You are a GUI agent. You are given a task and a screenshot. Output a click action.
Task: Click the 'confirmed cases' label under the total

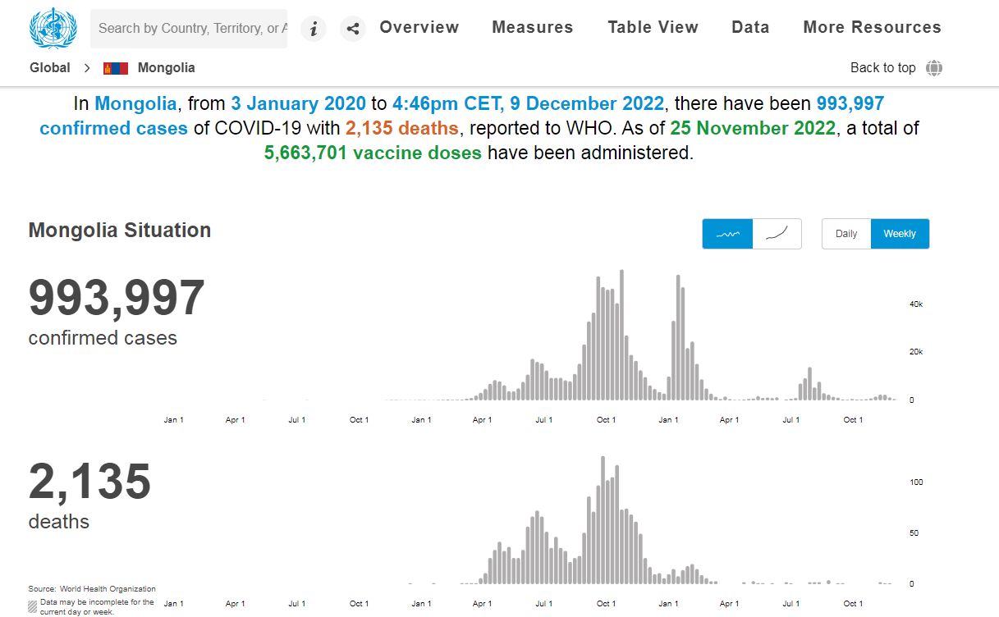(x=103, y=338)
